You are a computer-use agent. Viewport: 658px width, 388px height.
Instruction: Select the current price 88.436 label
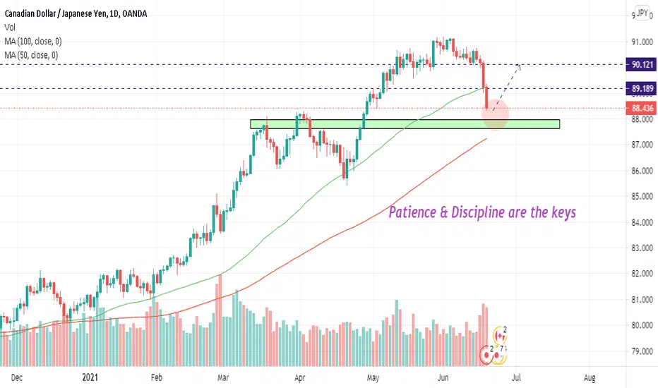coord(641,108)
